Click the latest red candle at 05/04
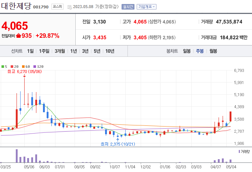Viewport: 252px width, 172px height. (230, 116)
